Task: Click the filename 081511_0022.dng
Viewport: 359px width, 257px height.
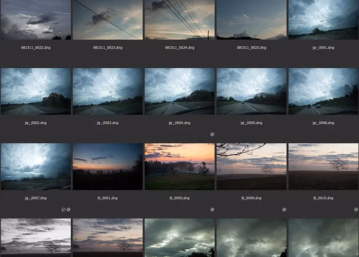Action: pyautogui.click(x=36, y=48)
